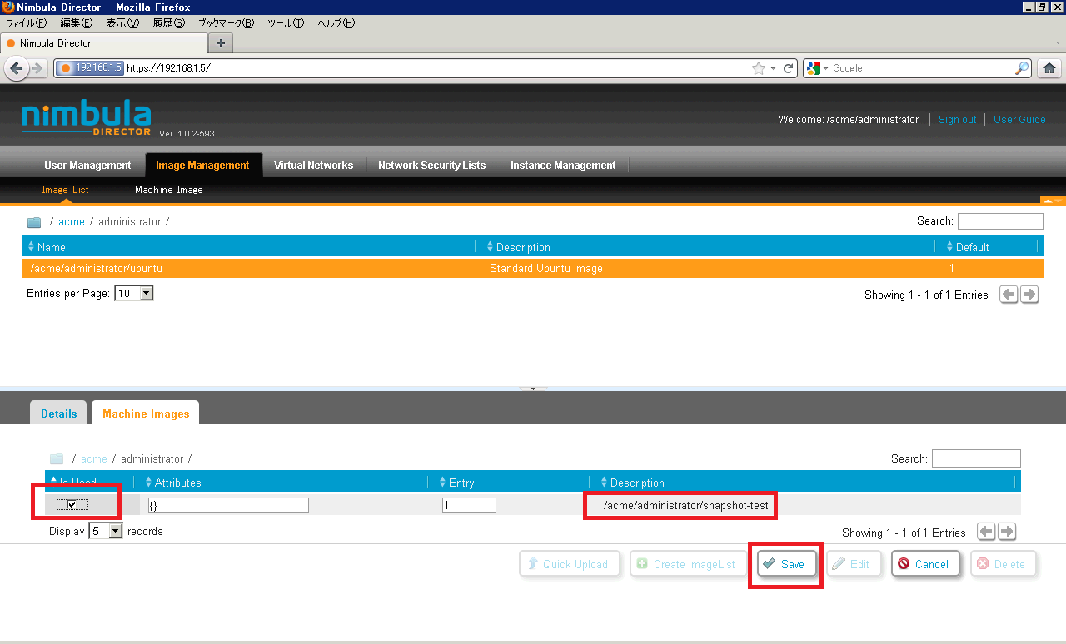1066x644 pixels.
Task: Click the browser Forward arrow
Action: pyautogui.click(x=37, y=68)
